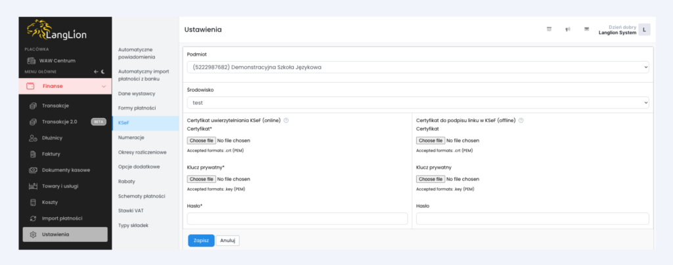Image resolution: width=673 pixels, height=265 pixels.
Task: Focus the required Hasło input field
Action: pos(297,218)
